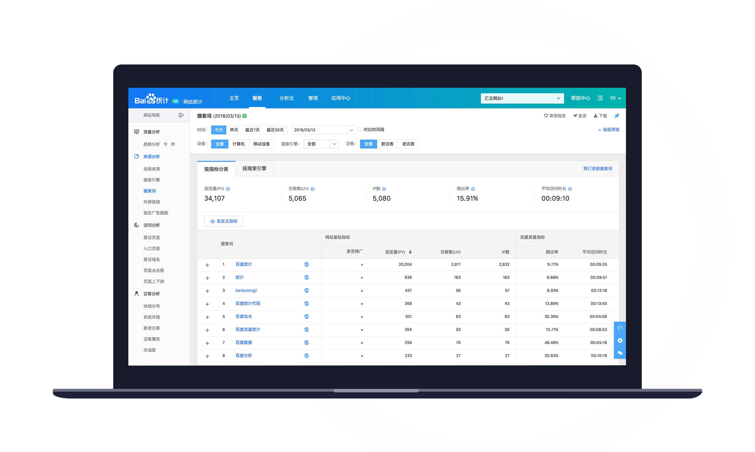Expand row 2 统计 plus sign
This screenshot has height=452, width=755.
[207, 278]
